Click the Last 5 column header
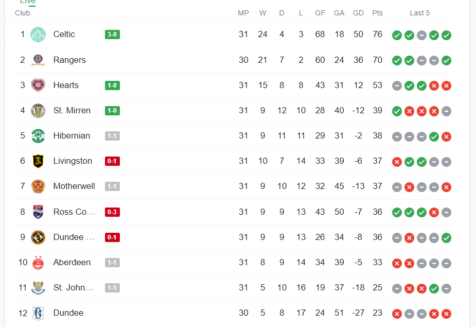 419,13
